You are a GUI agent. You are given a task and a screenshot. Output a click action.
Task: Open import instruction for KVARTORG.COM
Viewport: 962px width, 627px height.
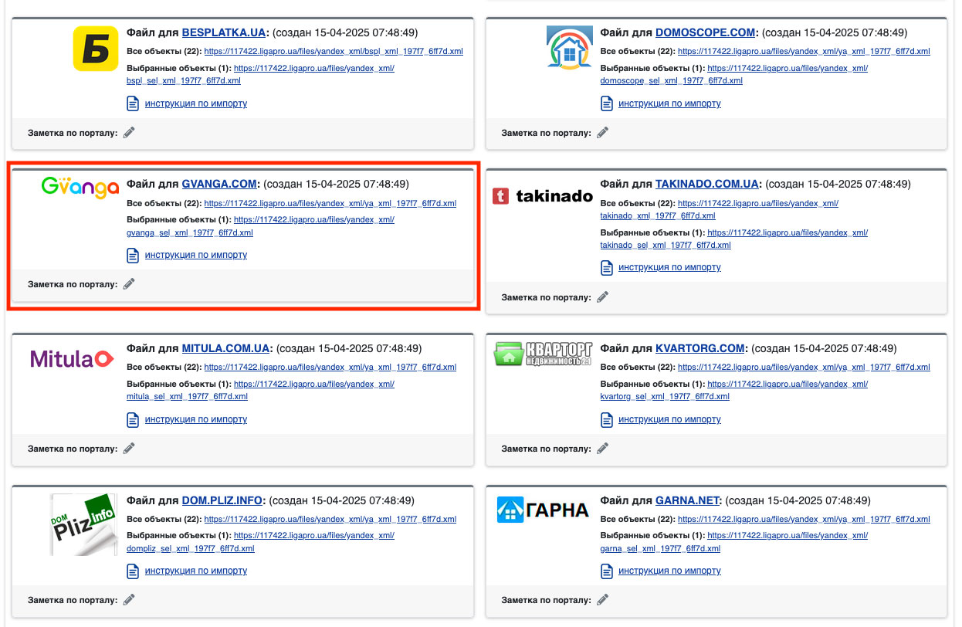point(669,419)
